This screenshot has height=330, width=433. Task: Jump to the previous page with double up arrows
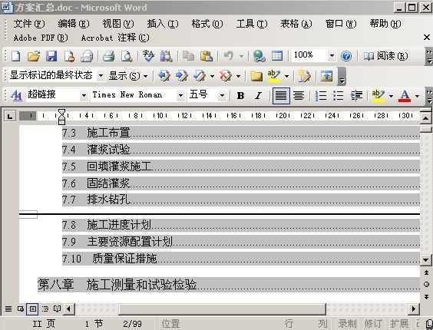coord(426,273)
